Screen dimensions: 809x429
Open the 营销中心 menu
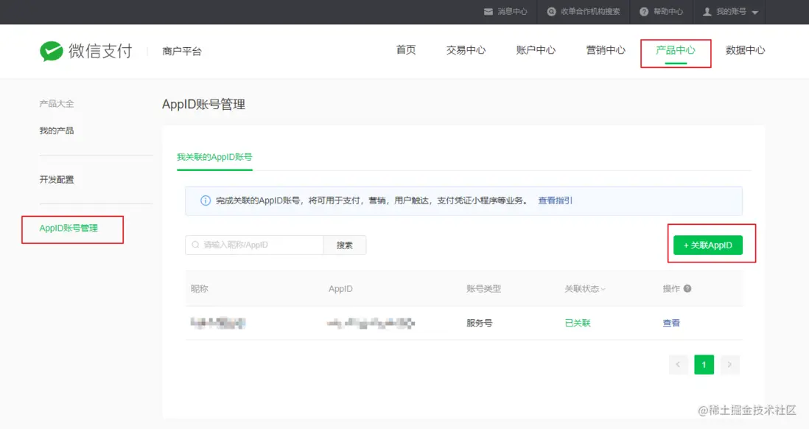604,50
